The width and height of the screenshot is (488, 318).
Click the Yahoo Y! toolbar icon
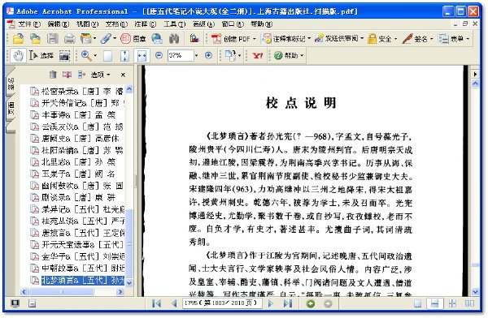(x=258, y=56)
